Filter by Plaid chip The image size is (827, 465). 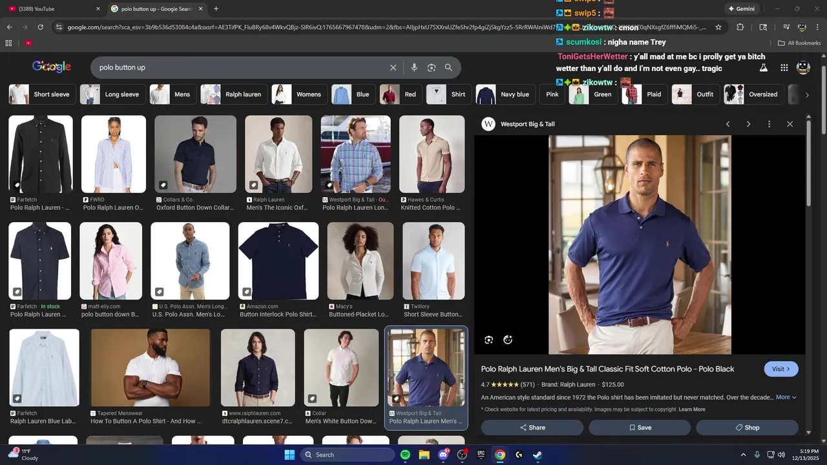pyautogui.click(x=644, y=94)
